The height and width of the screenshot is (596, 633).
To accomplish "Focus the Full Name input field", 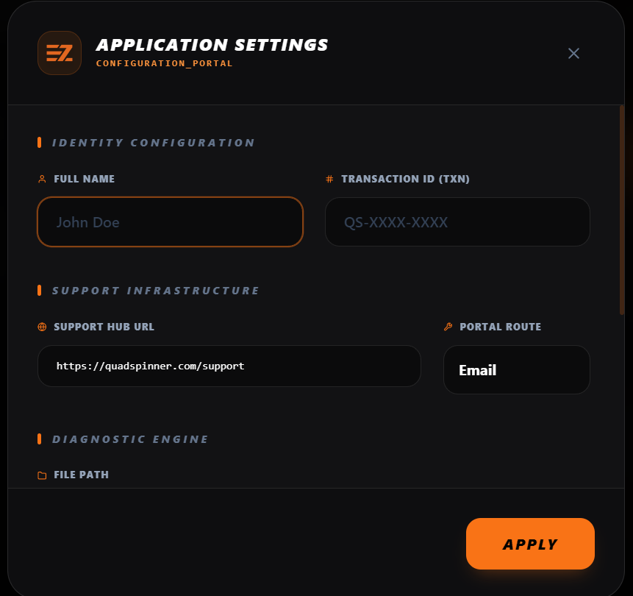I will [x=170, y=221].
